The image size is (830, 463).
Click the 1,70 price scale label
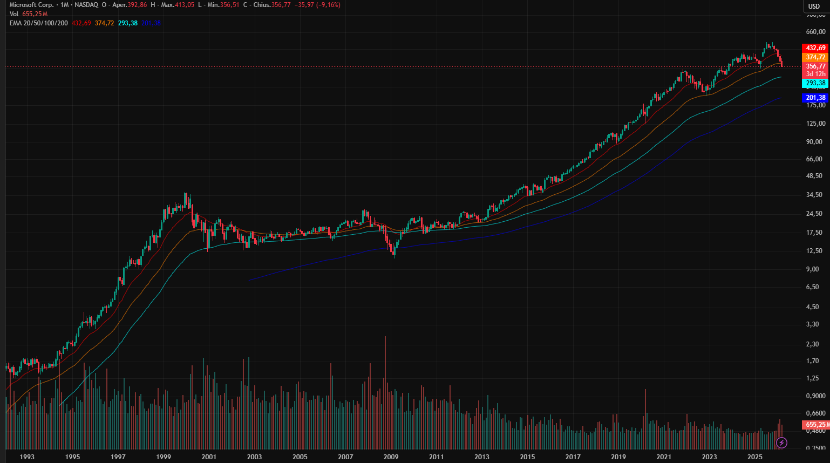point(813,361)
